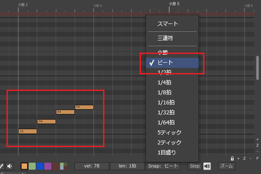Image resolution: width=261 pixels, height=174 pixels.
Task: Click the horizontal zoom minus icon
Action: (251, 158)
